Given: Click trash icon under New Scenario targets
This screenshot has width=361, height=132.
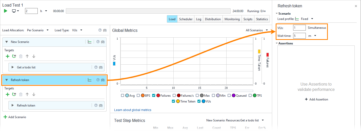Looking at the screenshot, I should 21,56.
